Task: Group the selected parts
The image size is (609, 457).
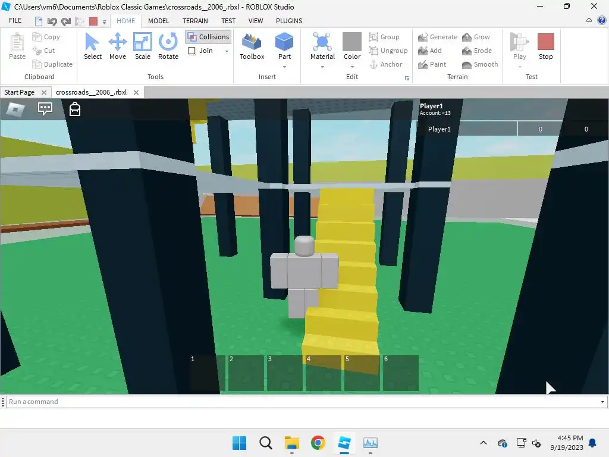Action: [384, 37]
